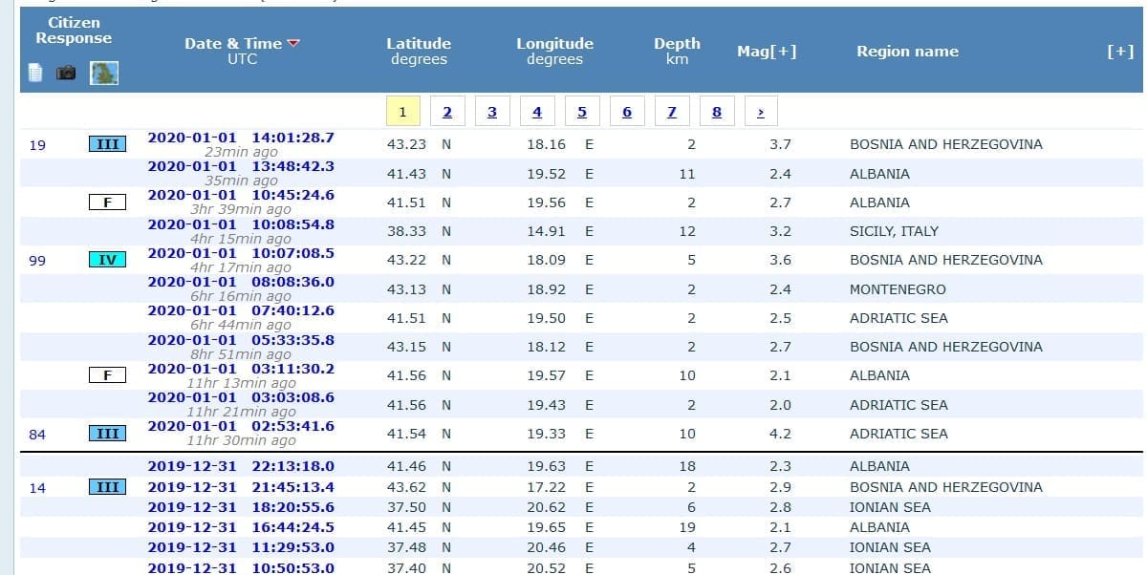The height and width of the screenshot is (575, 1147).
Task: Click the cyan IV intensity badge
Action: (x=107, y=260)
